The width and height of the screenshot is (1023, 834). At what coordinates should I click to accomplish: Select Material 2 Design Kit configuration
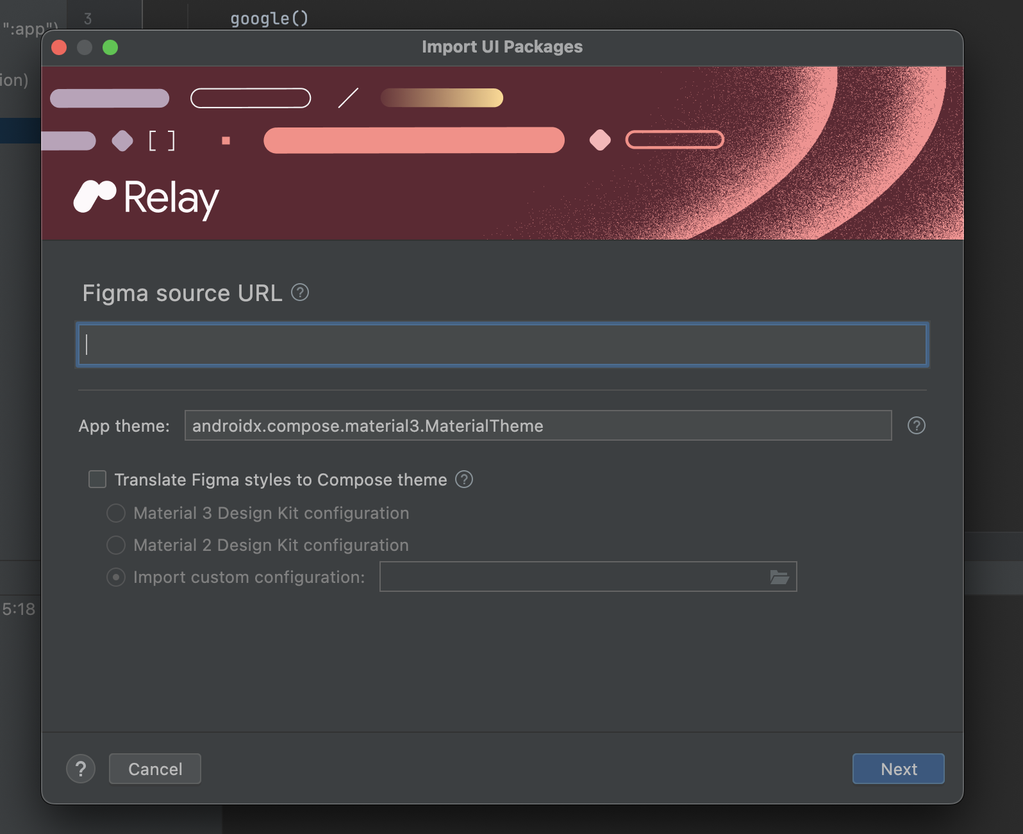pyautogui.click(x=116, y=545)
